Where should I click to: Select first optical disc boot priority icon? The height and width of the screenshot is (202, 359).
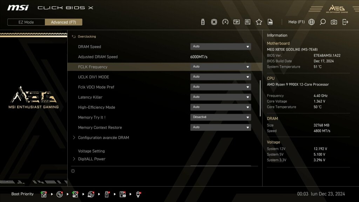pyautogui.click(x=60, y=194)
